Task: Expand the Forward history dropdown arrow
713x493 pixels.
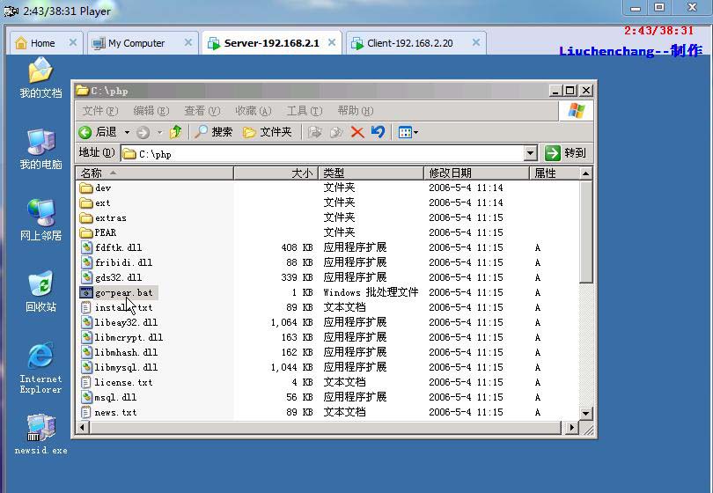Action: tap(159, 133)
